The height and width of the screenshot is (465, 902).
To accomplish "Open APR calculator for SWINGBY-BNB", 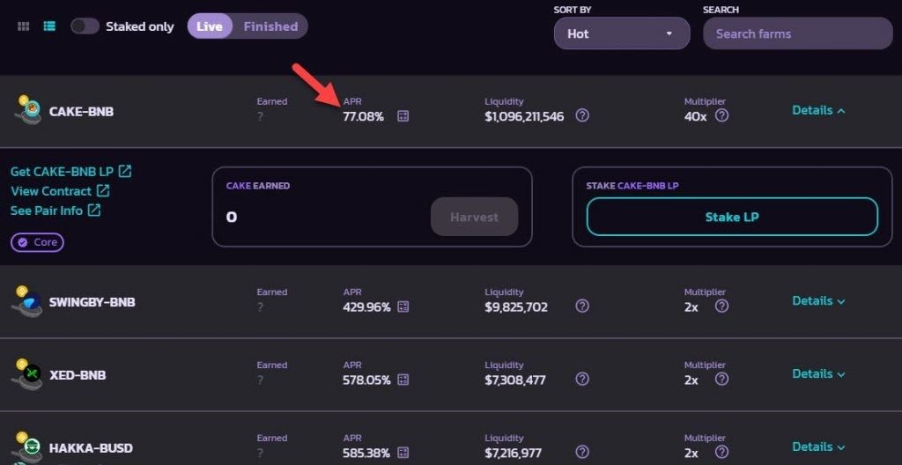I will pyautogui.click(x=403, y=306).
